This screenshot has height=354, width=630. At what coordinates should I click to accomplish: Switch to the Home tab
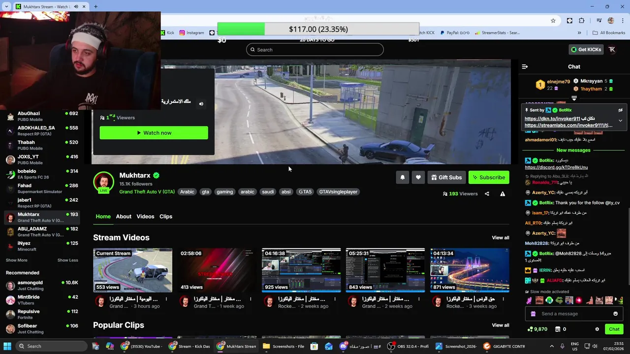pyautogui.click(x=103, y=216)
